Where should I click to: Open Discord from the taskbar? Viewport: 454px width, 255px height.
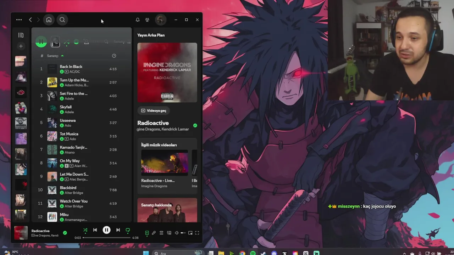274,253
